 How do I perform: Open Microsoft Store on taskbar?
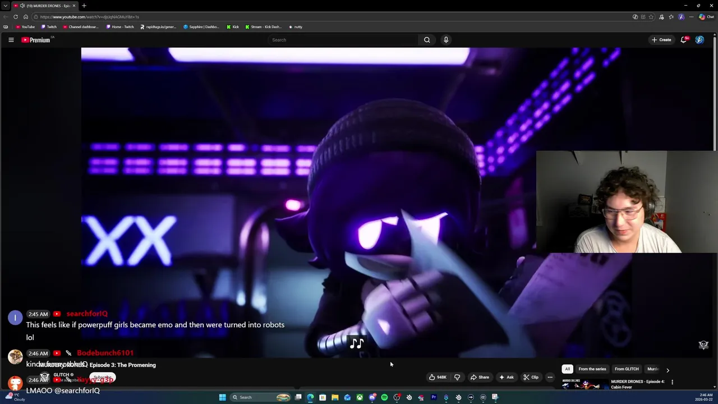[x=323, y=397]
